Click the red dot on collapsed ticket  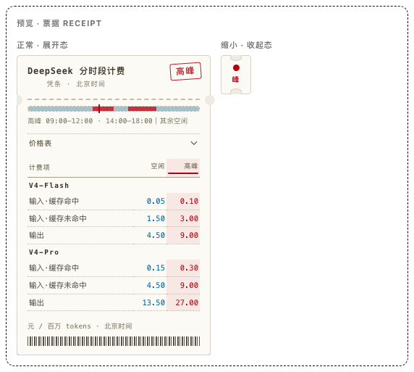[x=236, y=68]
